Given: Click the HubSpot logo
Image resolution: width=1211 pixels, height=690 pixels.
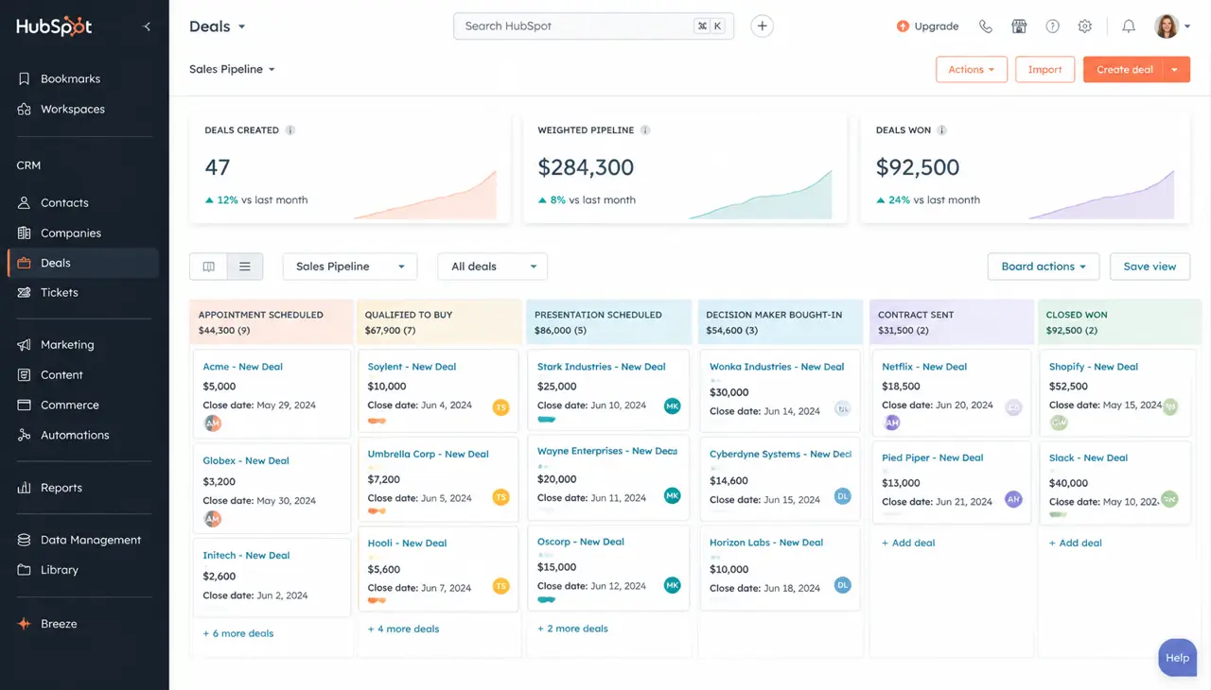Looking at the screenshot, I should pos(54,26).
